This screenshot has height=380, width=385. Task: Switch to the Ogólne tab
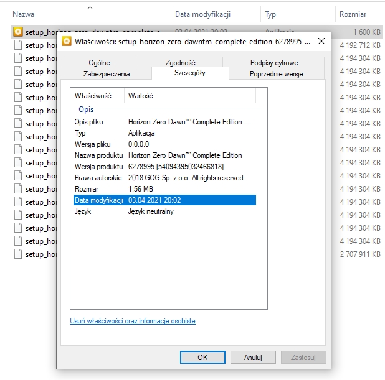coord(100,63)
